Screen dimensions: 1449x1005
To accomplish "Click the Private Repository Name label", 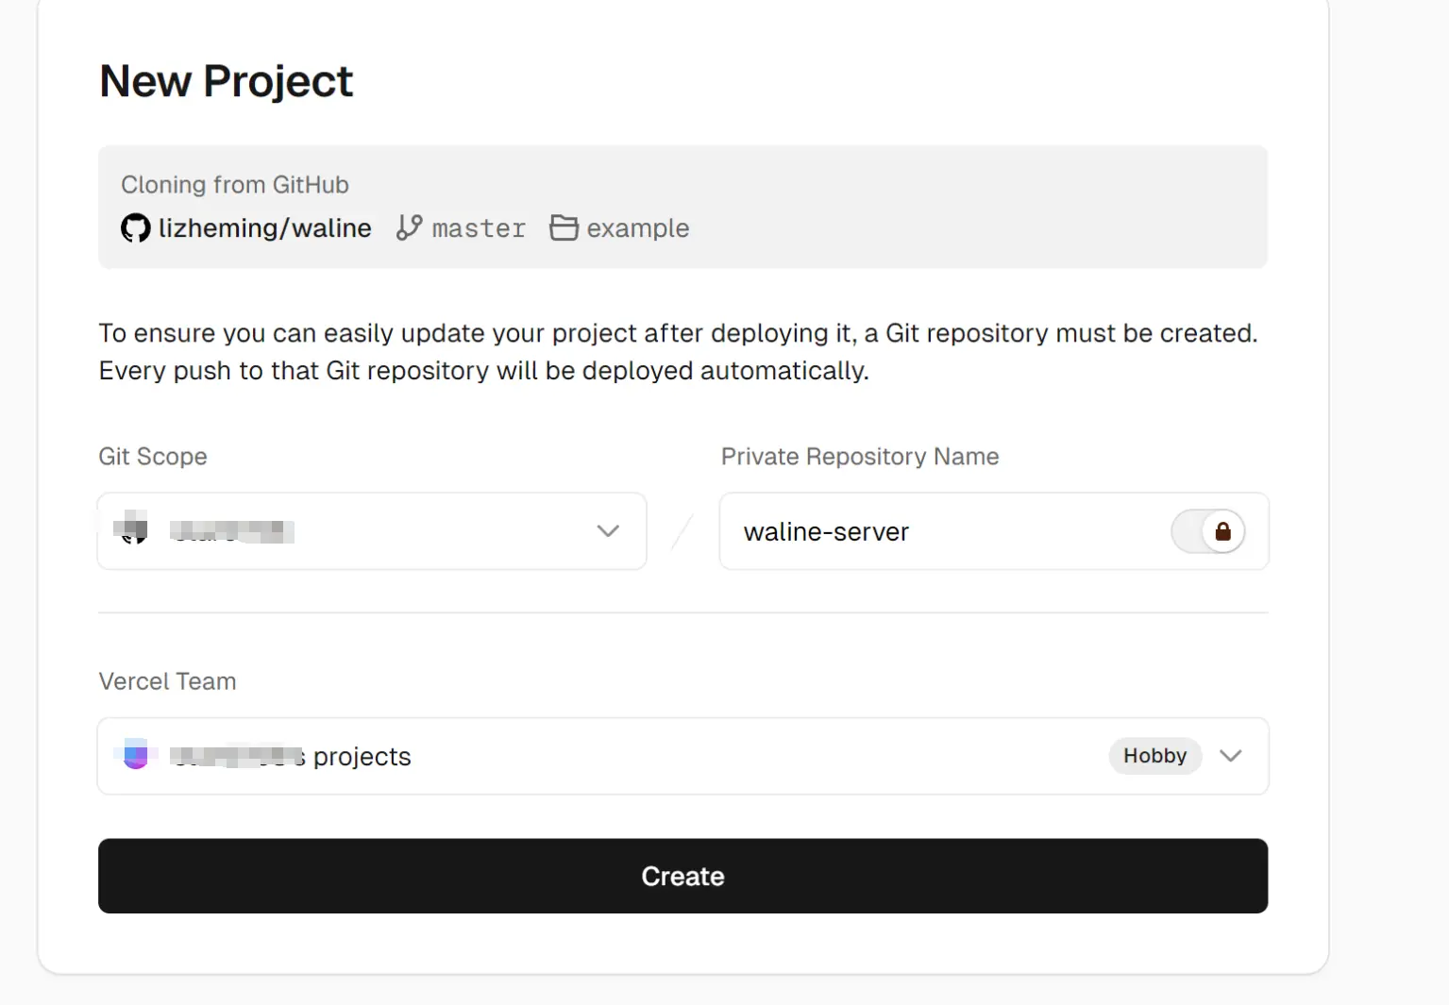I will 859,457.
